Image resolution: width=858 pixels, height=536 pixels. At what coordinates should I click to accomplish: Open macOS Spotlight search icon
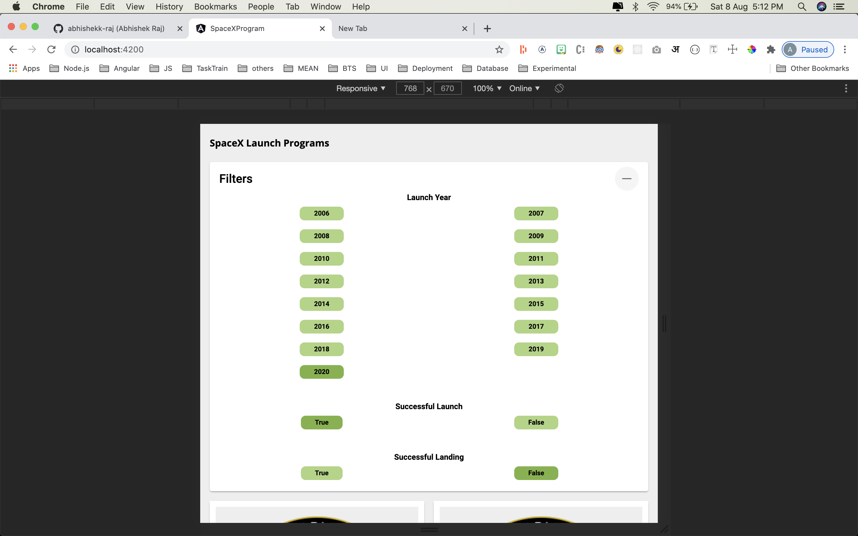pyautogui.click(x=802, y=7)
